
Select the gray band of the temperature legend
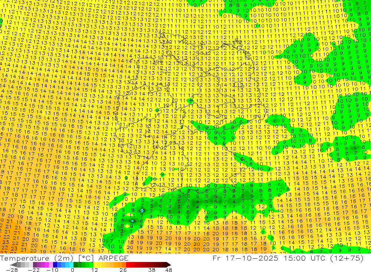tap(25, 265)
